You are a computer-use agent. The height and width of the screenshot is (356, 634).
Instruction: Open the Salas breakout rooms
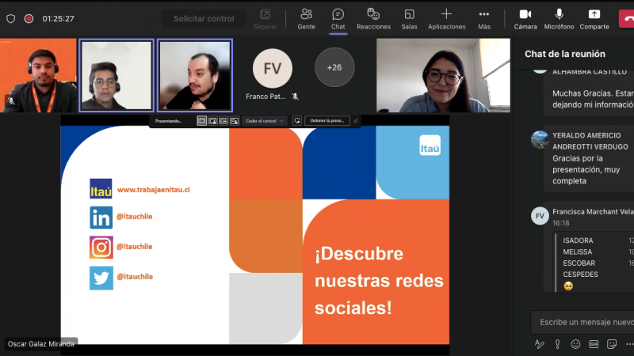click(409, 18)
